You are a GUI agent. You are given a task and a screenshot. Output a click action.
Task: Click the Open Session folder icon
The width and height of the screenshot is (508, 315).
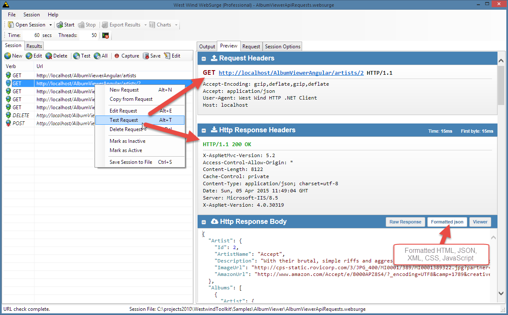(x=11, y=25)
